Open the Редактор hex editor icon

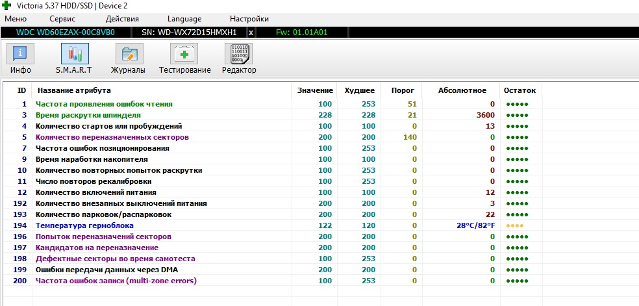(x=239, y=54)
